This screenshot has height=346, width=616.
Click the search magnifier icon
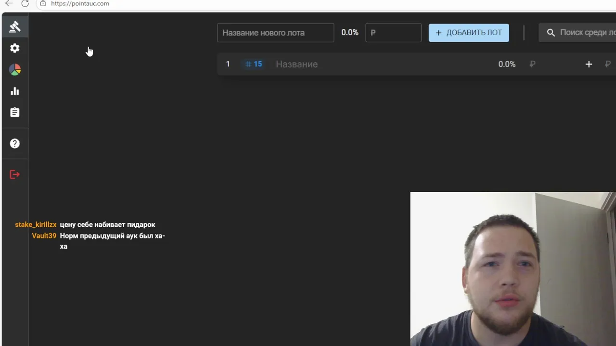click(551, 33)
